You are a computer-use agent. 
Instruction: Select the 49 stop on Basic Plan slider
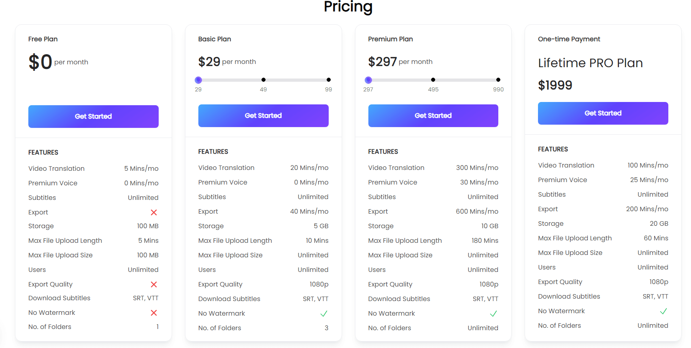click(x=264, y=80)
